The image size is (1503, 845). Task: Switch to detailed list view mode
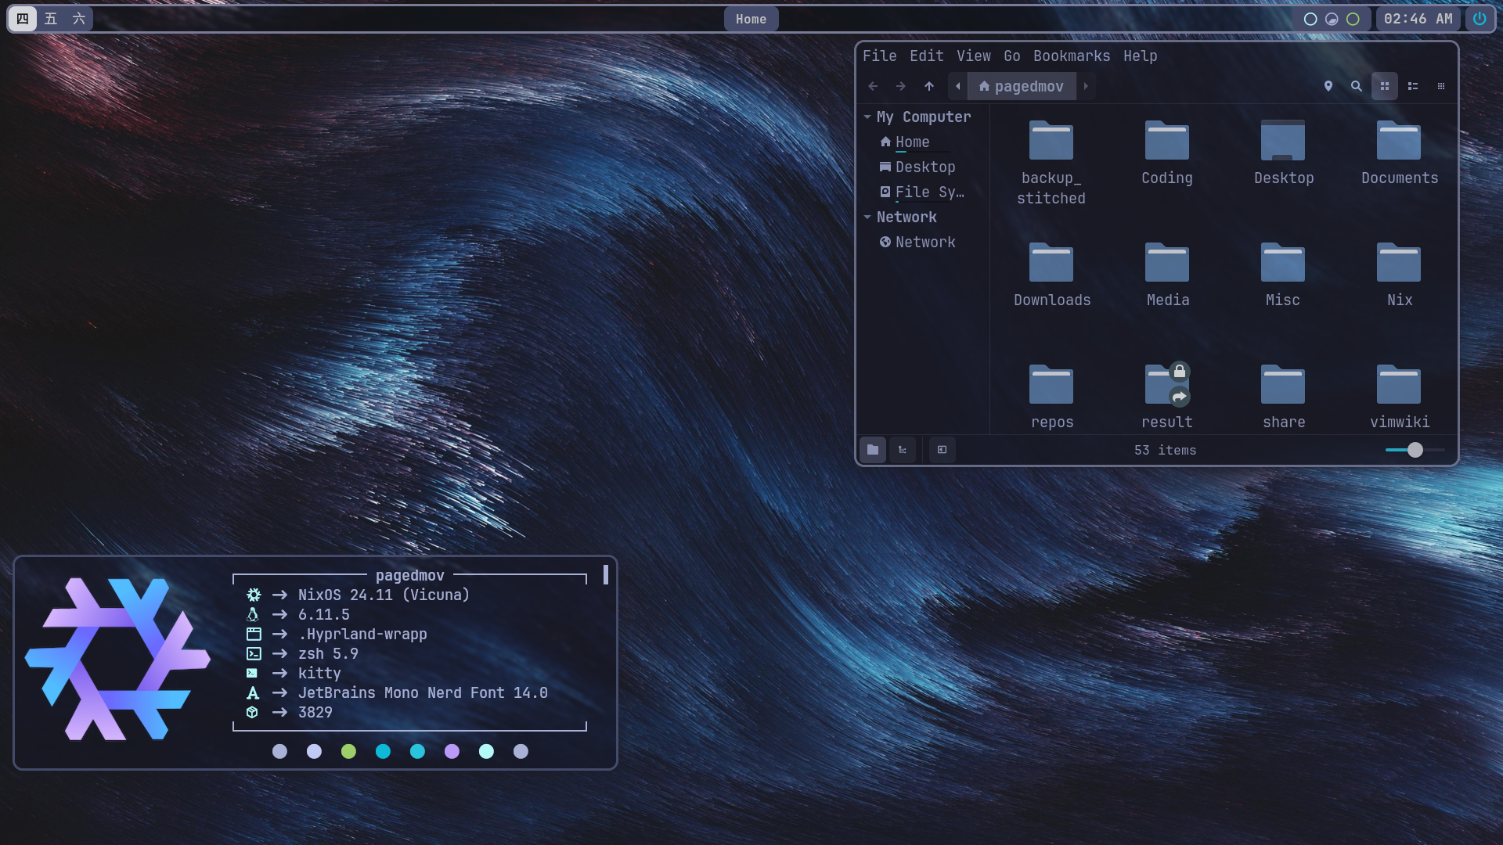(1414, 86)
